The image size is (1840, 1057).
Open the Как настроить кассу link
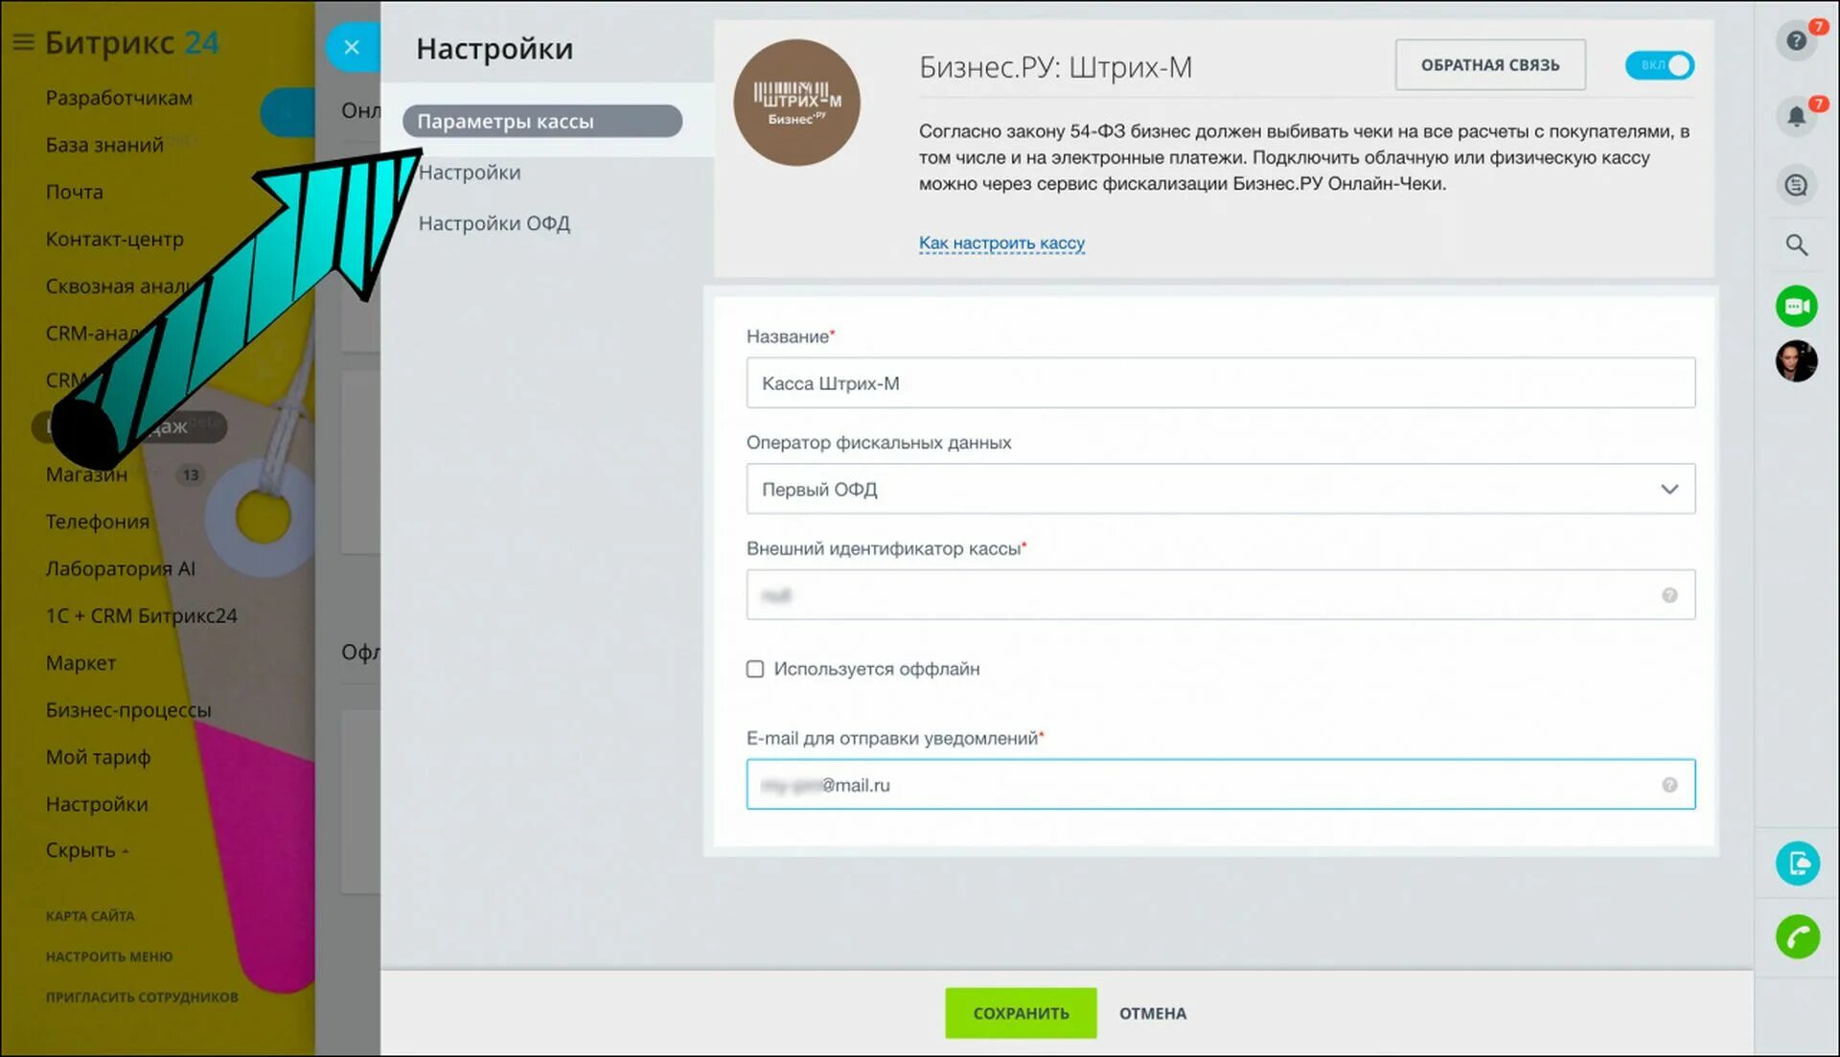pyautogui.click(x=1000, y=243)
